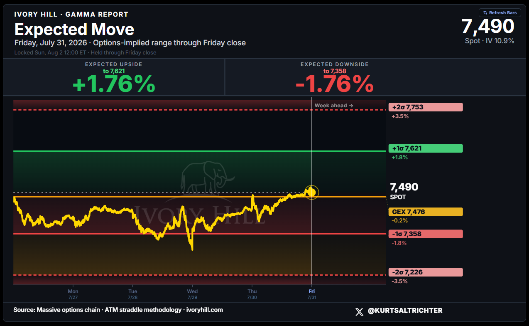Viewport: 529px width, 326px height.
Task: Click the X logo icon
Action: coord(359,311)
